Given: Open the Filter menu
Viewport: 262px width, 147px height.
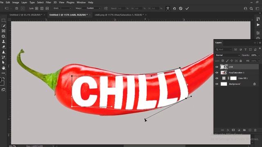Looking at the screenshot, I should coord(48,2).
